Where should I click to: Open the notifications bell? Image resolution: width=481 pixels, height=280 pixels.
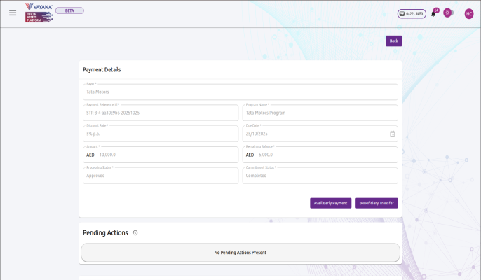tap(433, 13)
